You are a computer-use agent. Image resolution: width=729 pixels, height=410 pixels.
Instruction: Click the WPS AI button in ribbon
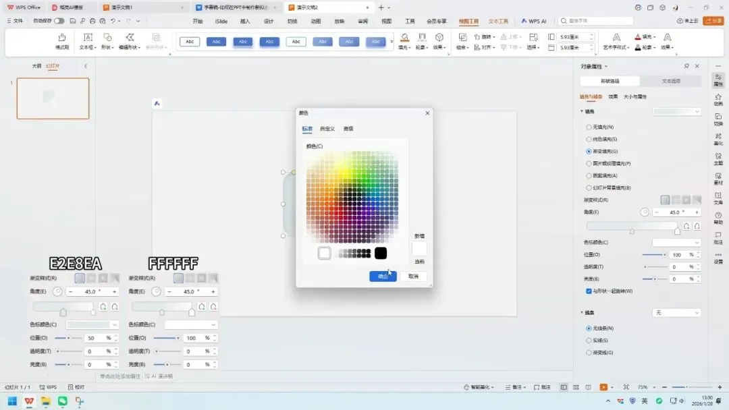[534, 21]
